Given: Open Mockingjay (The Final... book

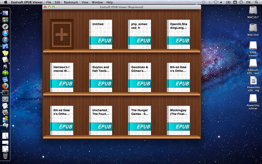Looking at the screenshot, I should (x=178, y=120).
